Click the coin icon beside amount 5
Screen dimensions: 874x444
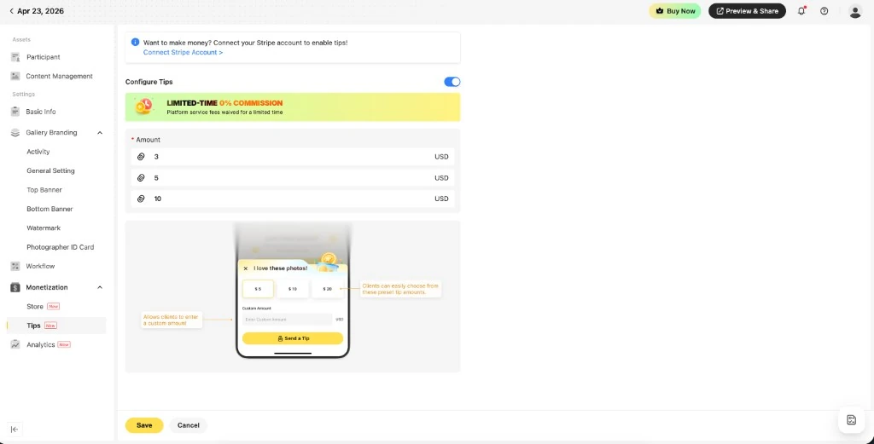point(141,178)
